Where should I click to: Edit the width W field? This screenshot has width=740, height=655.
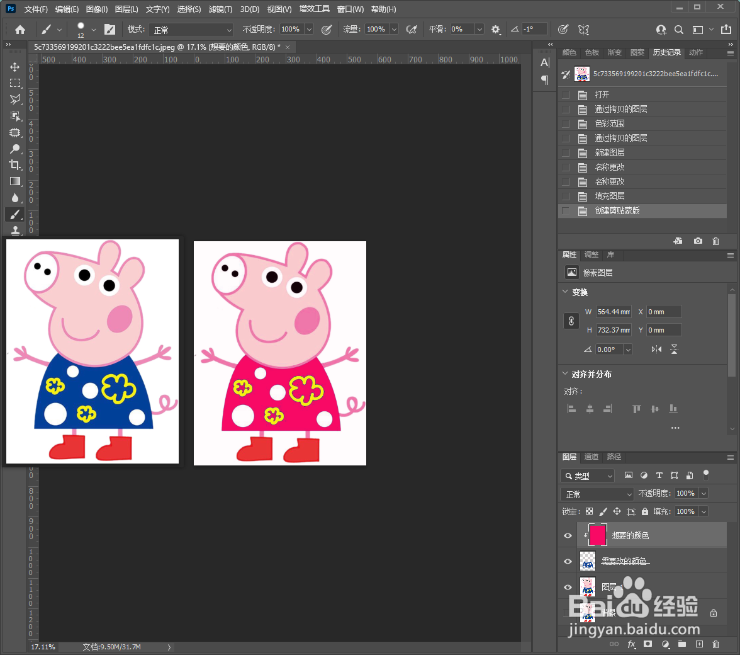coord(614,312)
